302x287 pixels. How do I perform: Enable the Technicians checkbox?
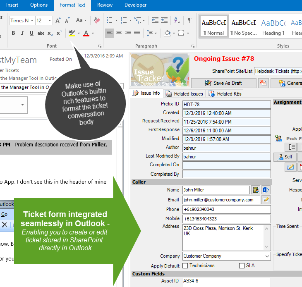click(185, 265)
